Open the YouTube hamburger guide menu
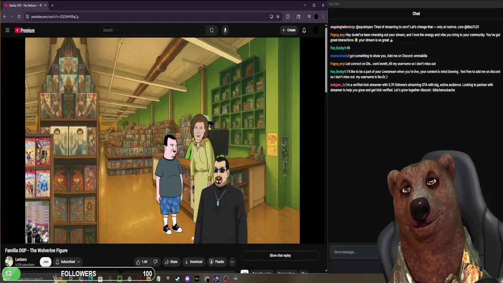Screen dimensions: 503x283 coord(7,30)
